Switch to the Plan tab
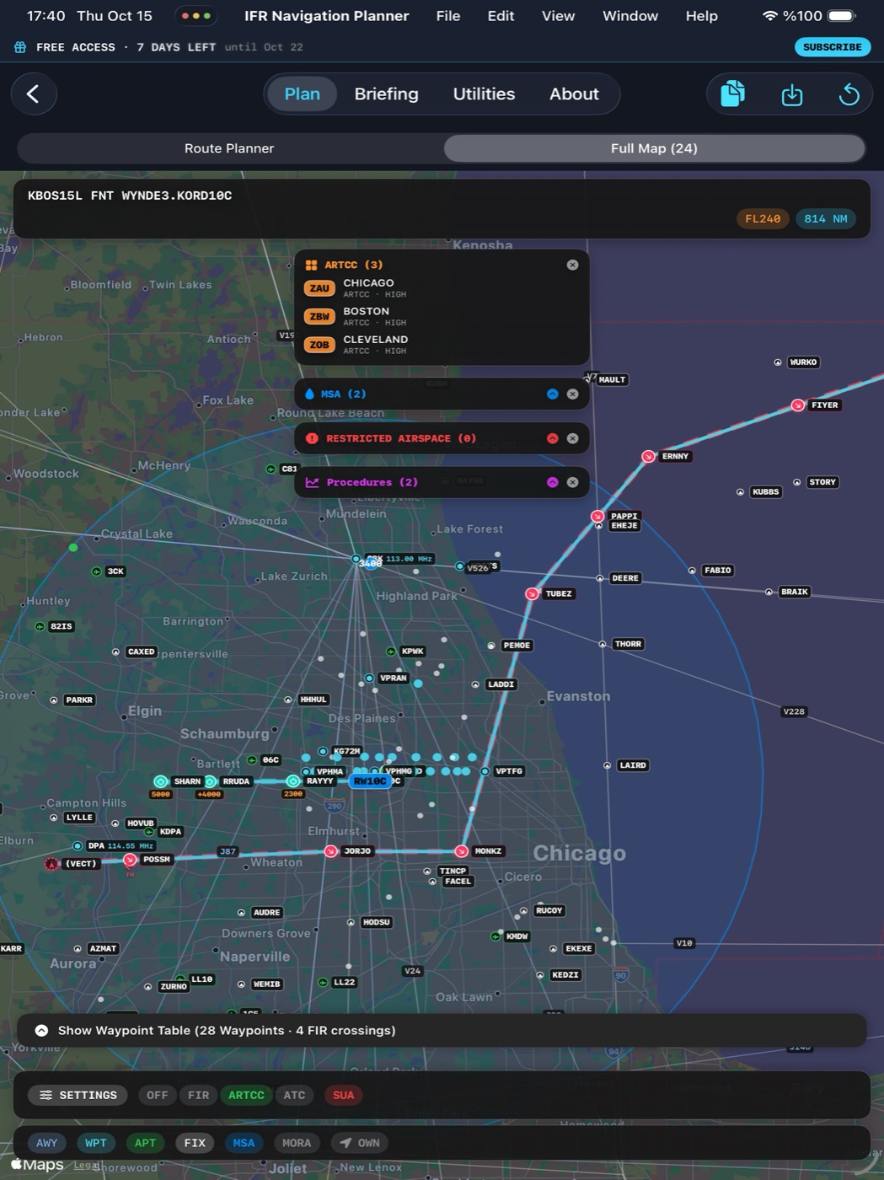Screen dimensions: 884x1180 coord(302,94)
